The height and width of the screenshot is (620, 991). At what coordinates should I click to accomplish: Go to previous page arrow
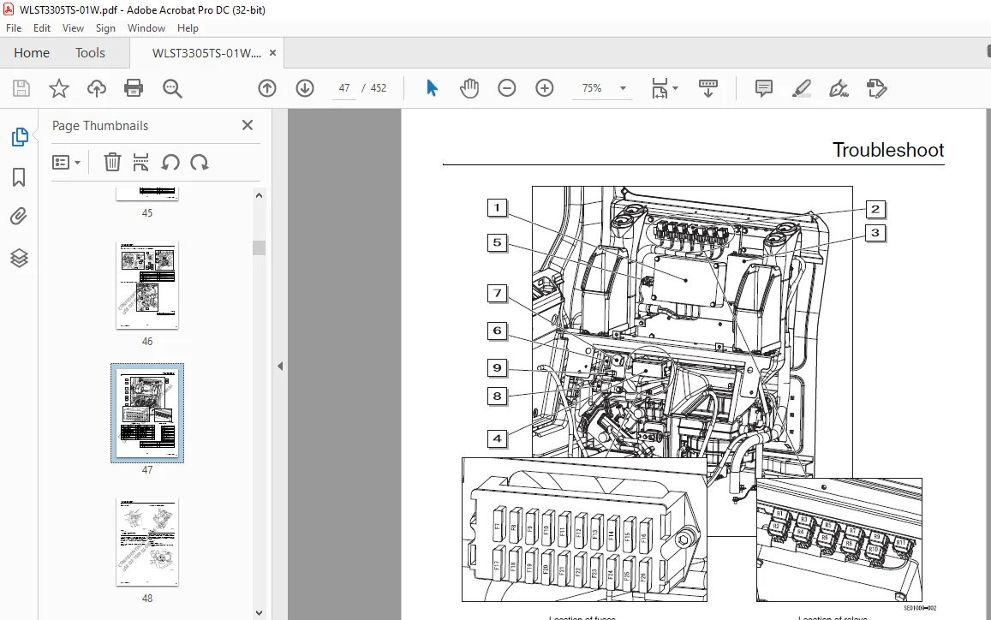(267, 88)
